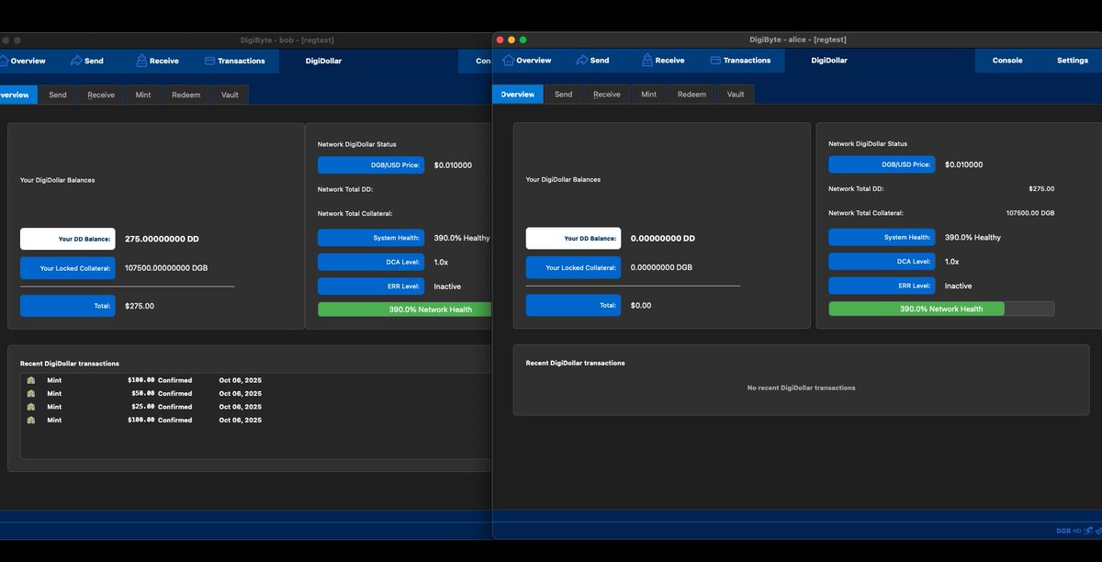Screen dimensions: 1102x562
Task: Click the Receive bag icon in bob's toolbar
Action: pos(141,62)
